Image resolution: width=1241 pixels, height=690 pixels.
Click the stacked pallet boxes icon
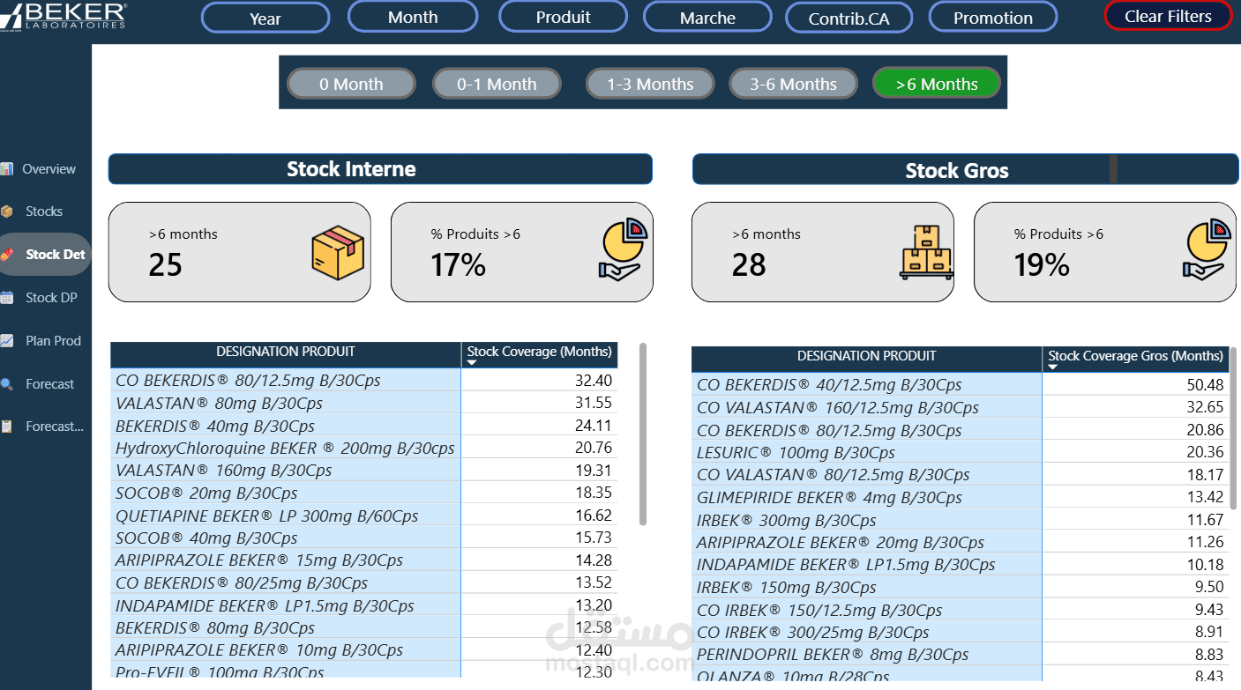[x=926, y=252]
